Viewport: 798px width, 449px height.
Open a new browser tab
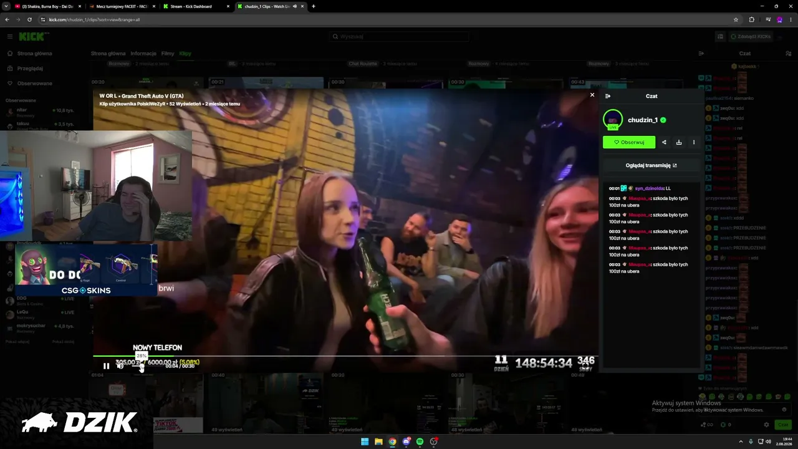(314, 6)
